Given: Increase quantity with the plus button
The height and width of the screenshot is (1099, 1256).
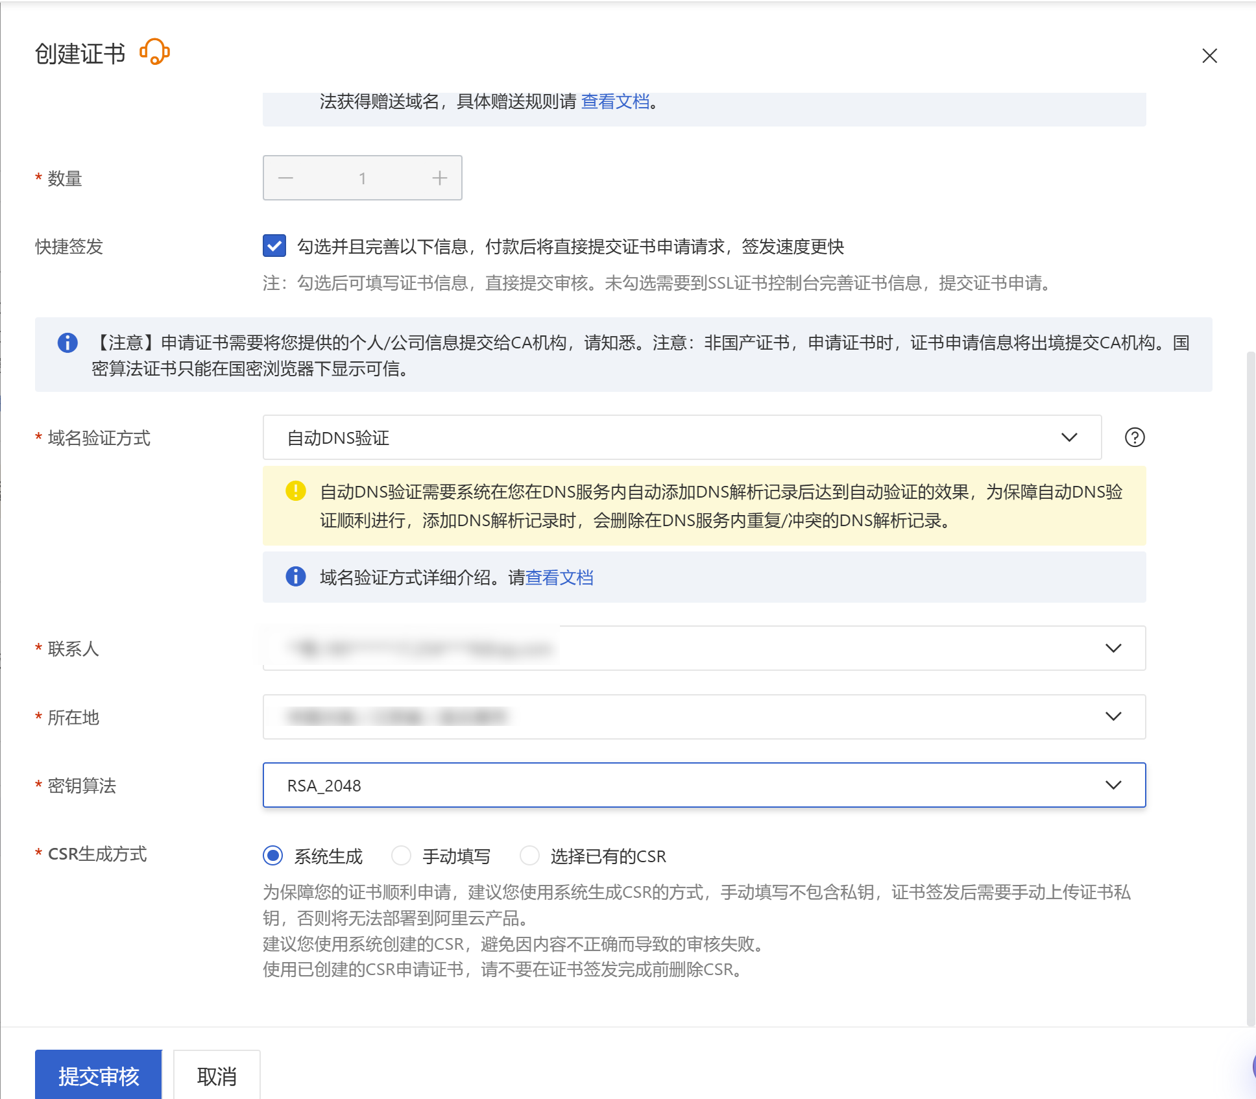Looking at the screenshot, I should pyautogui.click(x=440, y=178).
